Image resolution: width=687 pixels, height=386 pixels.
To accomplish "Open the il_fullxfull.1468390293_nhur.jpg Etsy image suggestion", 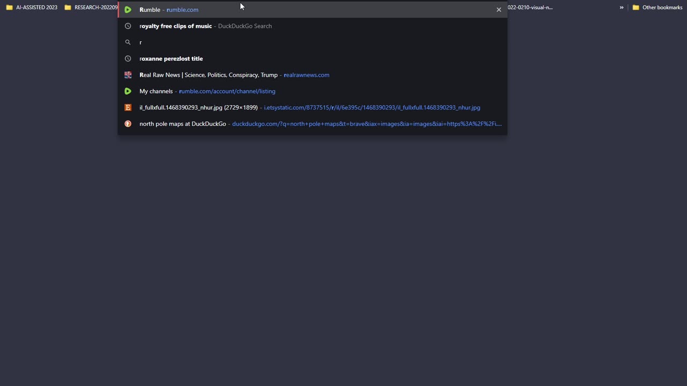I will [x=312, y=107].
